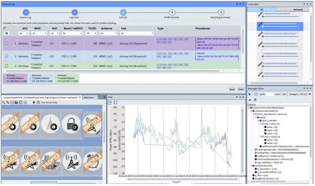Click the purple LTE 380 cell color tile

15,78
